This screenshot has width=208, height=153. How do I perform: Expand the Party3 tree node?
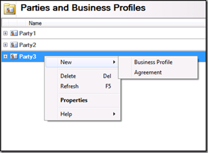[x=6, y=56]
